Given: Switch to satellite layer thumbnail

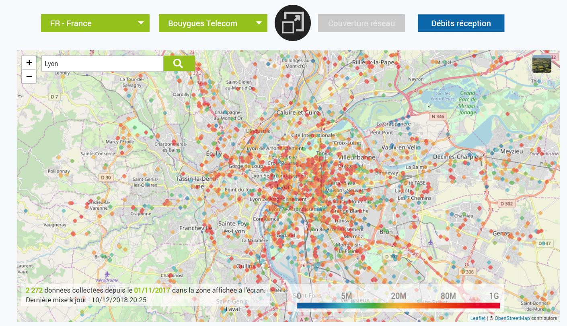Looking at the screenshot, I should [542, 64].
